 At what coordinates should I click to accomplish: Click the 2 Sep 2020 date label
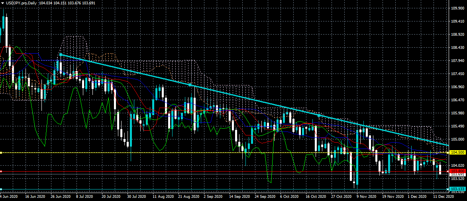click(214, 197)
